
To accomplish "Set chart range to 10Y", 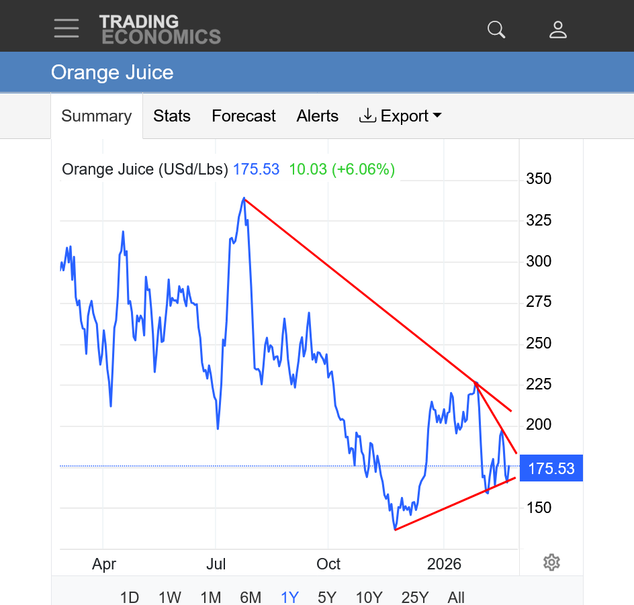I will coord(369,597).
